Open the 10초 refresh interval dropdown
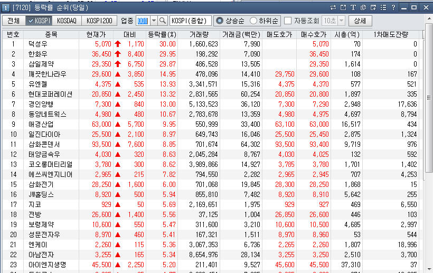433x273 pixels. tap(340, 21)
